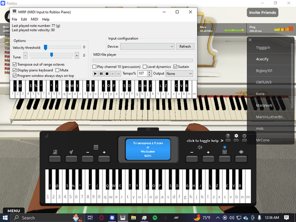The width and height of the screenshot is (296, 222).
Task: Close the player list with the X
Action: click(250, 40)
